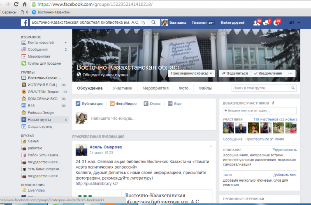
Task: Open account menu arrow in top bar
Action: point(299,23)
